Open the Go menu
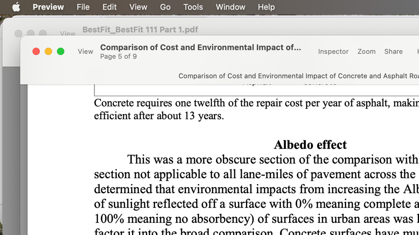 pos(165,7)
